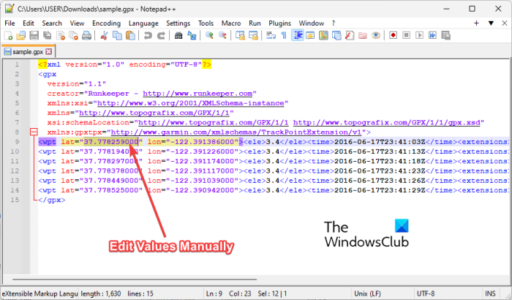
Task: Open the Plugins menu
Action: click(280, 23)
